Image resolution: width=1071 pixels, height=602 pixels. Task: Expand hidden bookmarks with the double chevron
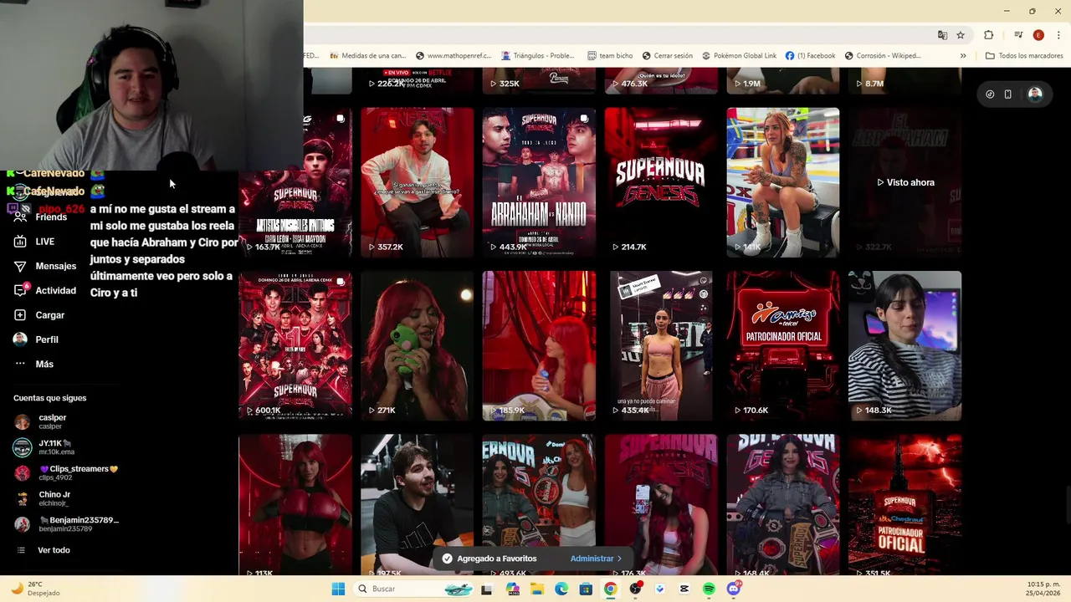point(963,56)
